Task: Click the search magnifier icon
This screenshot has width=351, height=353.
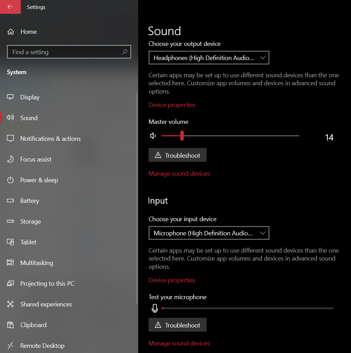Action: 124,52
